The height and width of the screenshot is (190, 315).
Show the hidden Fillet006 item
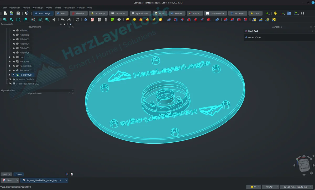coord(14,53)
